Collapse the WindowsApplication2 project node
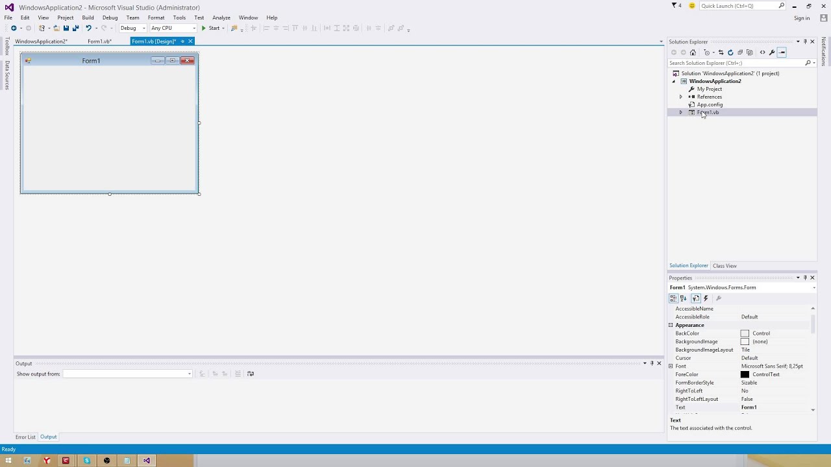Viewport: 831px width, 467px height. coord(673,81)
